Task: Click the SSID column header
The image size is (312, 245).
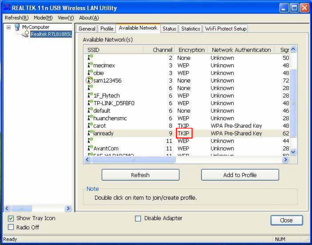Action: (x=114, y=50)
